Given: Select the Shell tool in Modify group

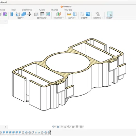Looking at the screenshot, I should coord(18,14).
